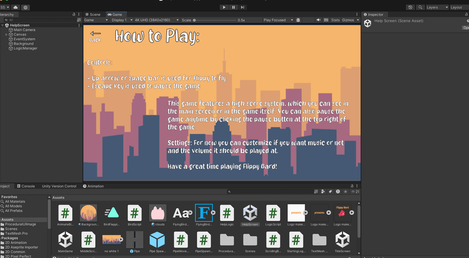The height and width of the screenshot is (258, 469).
Task: Open the undo history icon
Action: (410, 7)
